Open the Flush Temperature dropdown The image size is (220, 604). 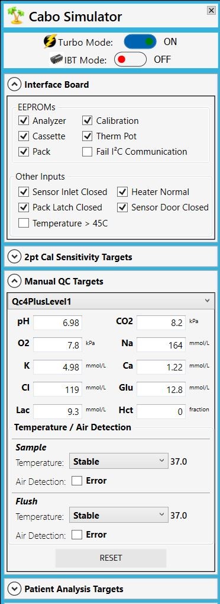point(118,515)
